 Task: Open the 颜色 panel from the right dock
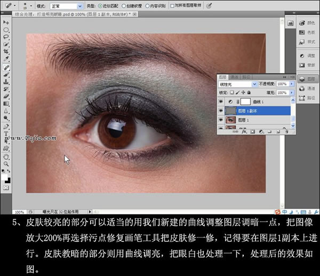(x=307, y=23)
